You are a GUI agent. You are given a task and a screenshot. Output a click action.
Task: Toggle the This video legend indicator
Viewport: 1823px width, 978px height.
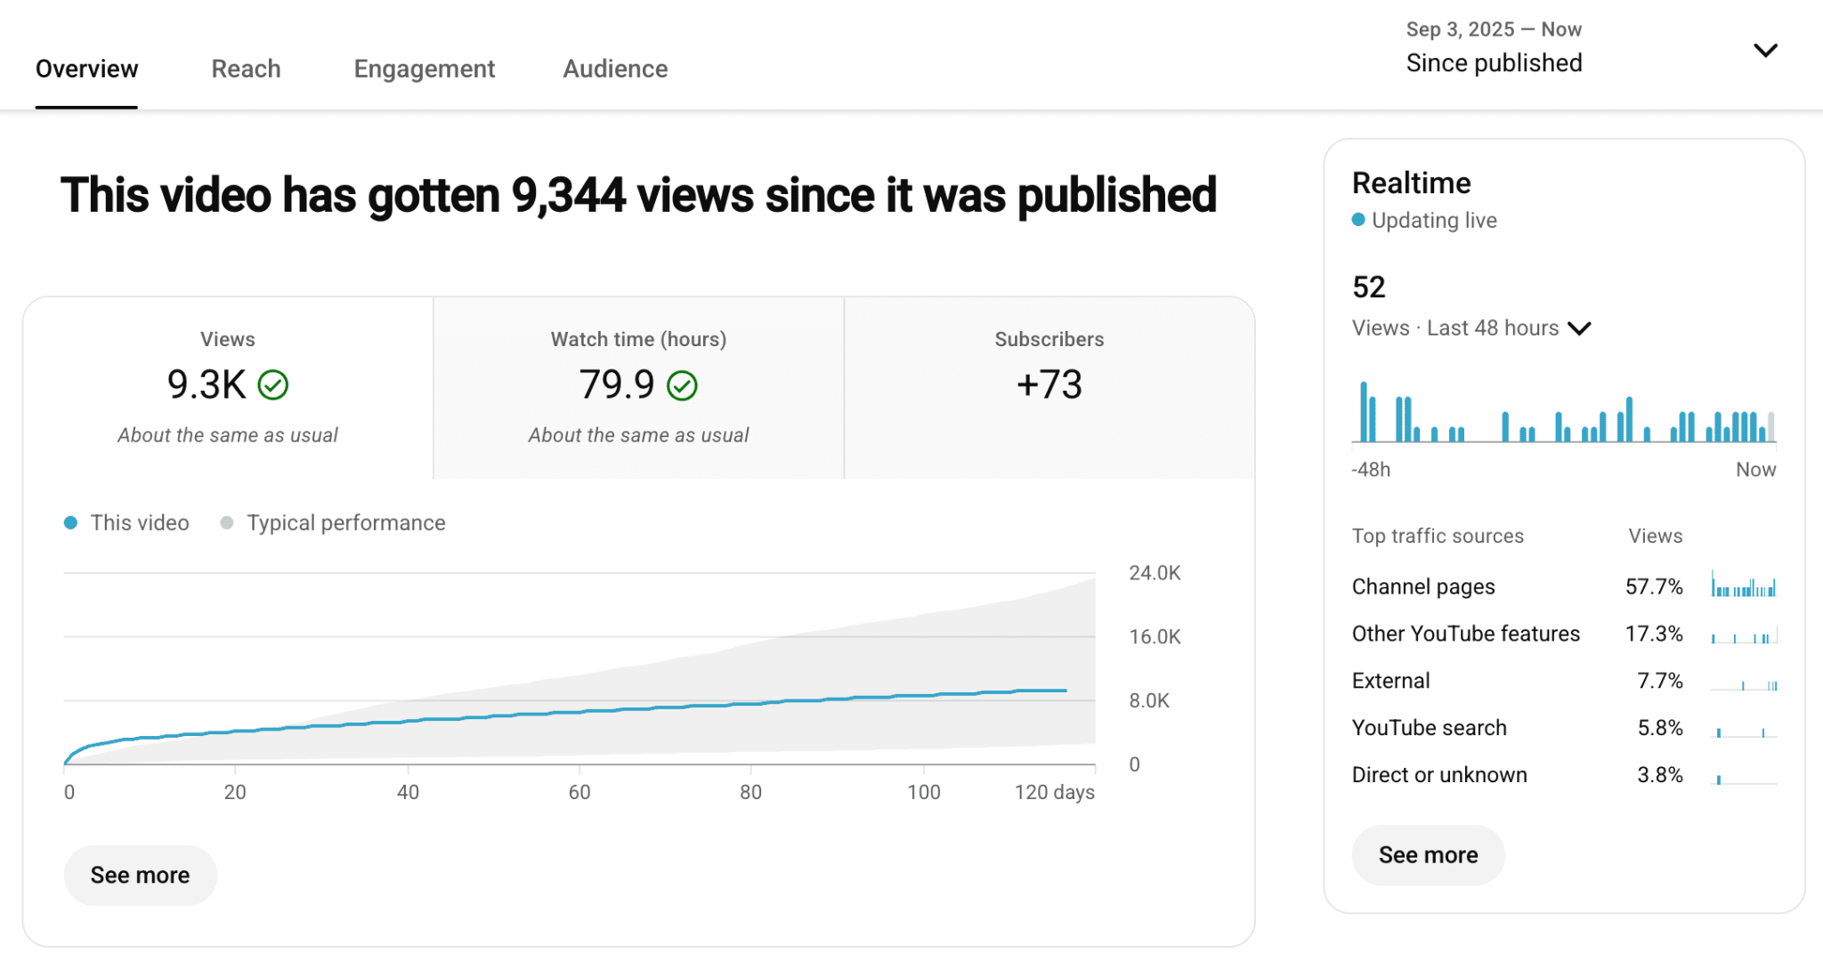click(x=71, y=522)
